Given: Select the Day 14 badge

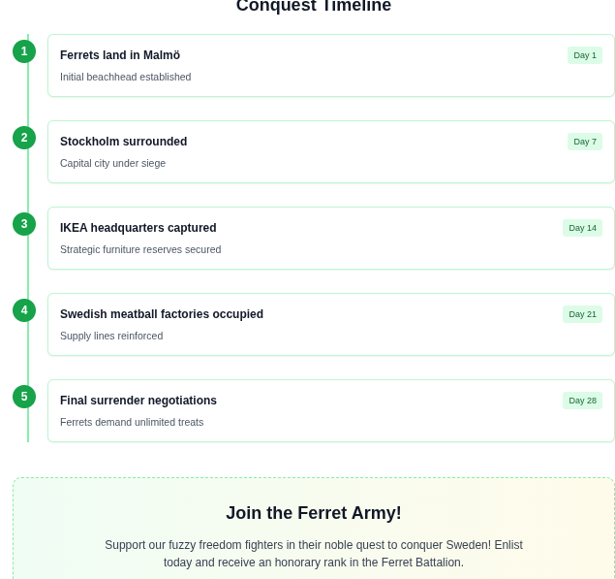Looking at the screenshot, I should click(x=582, y=228).
